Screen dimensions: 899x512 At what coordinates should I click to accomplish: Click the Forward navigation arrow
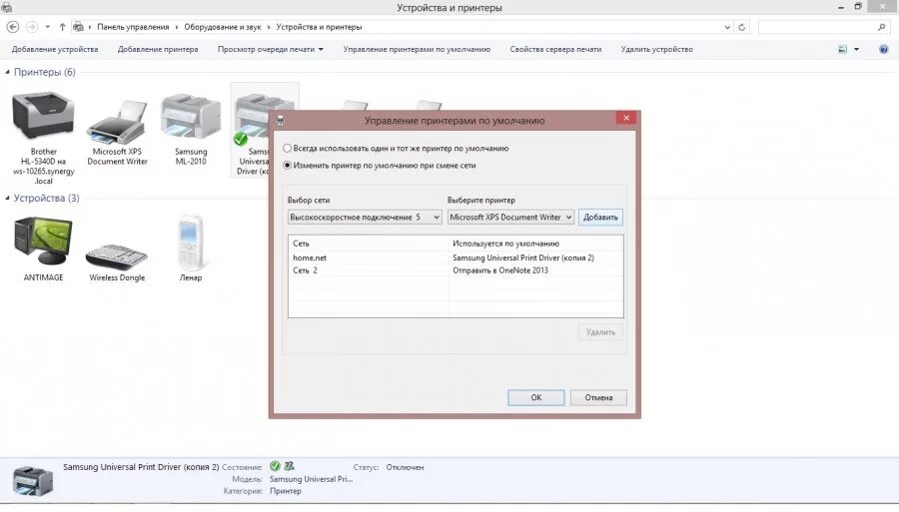pos(32,27)
